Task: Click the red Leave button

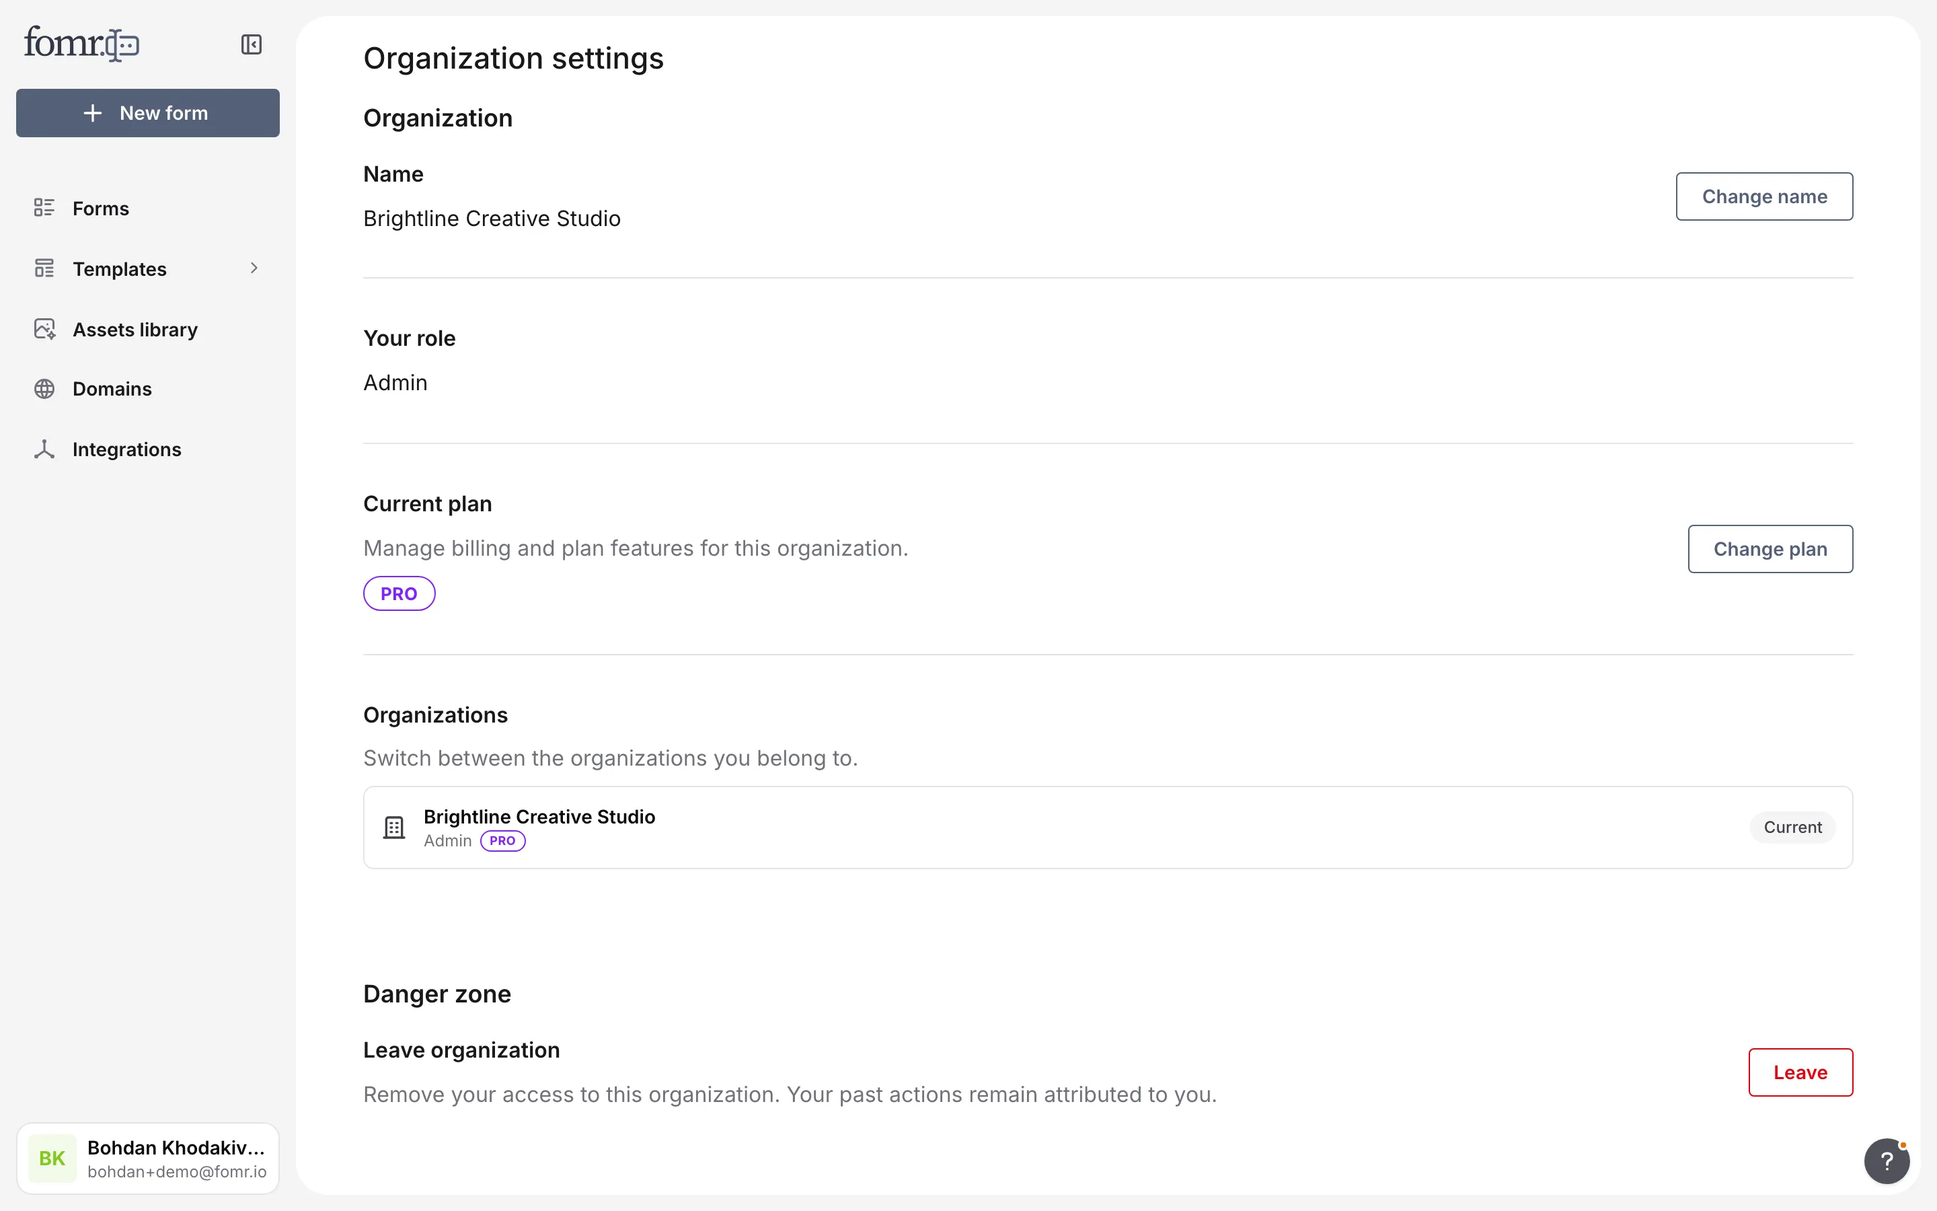Action: click(1800, 1072)
